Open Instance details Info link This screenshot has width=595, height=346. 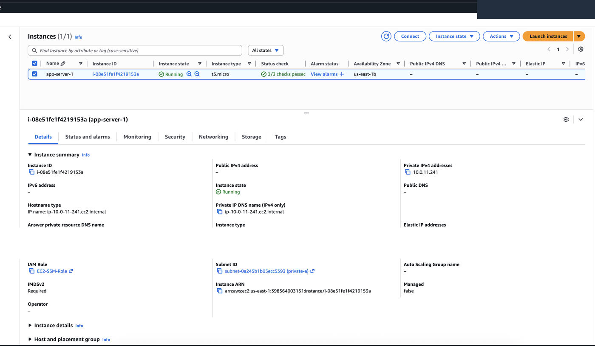point(79,326)
